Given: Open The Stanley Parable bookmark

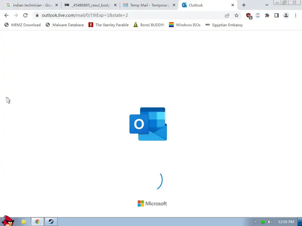Looking at the screenshot, I should point(109,25).
